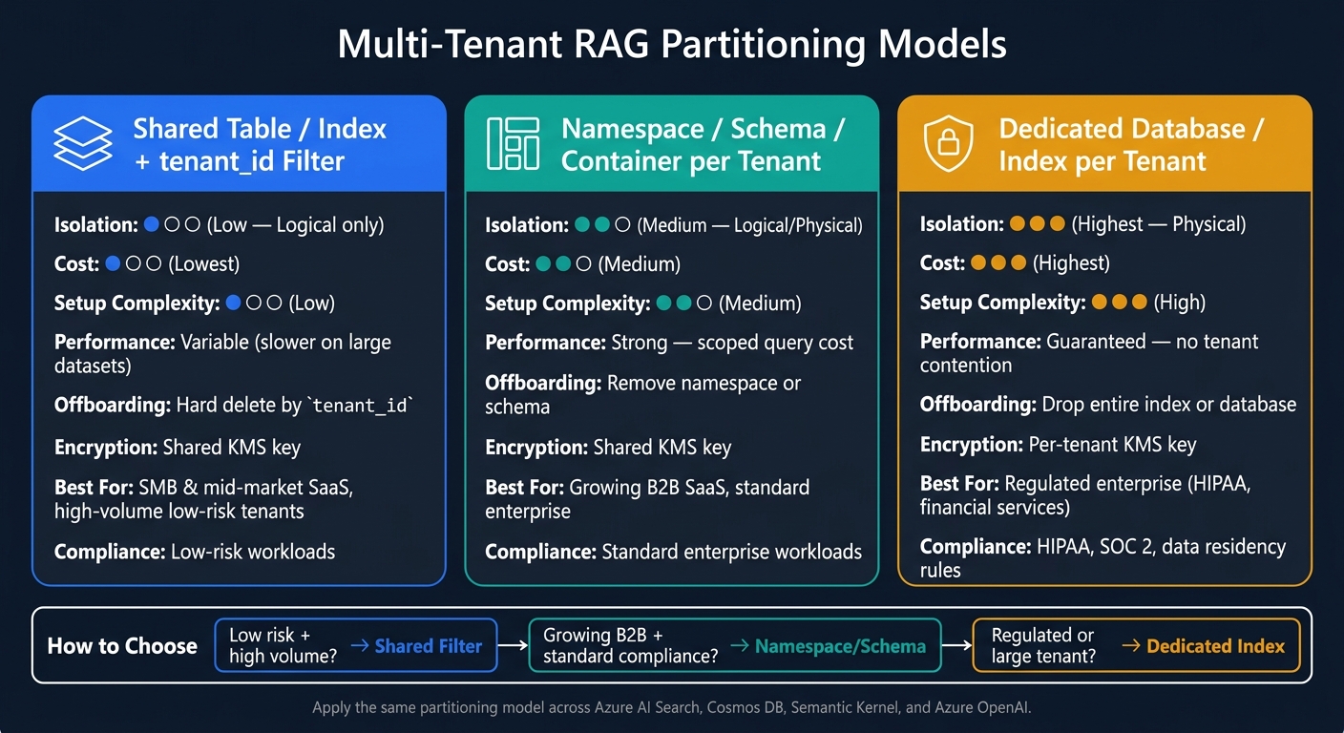Click "Best For: Growing B2B SaaS, standard enterprise"
Image resolution: width=1344 pixels, height=733 pixels.
647,499
